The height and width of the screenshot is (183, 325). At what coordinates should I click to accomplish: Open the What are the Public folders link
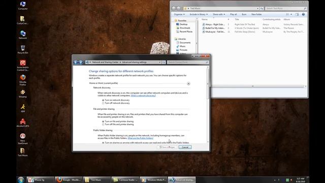pyautogui.click(x=141, y=138)
